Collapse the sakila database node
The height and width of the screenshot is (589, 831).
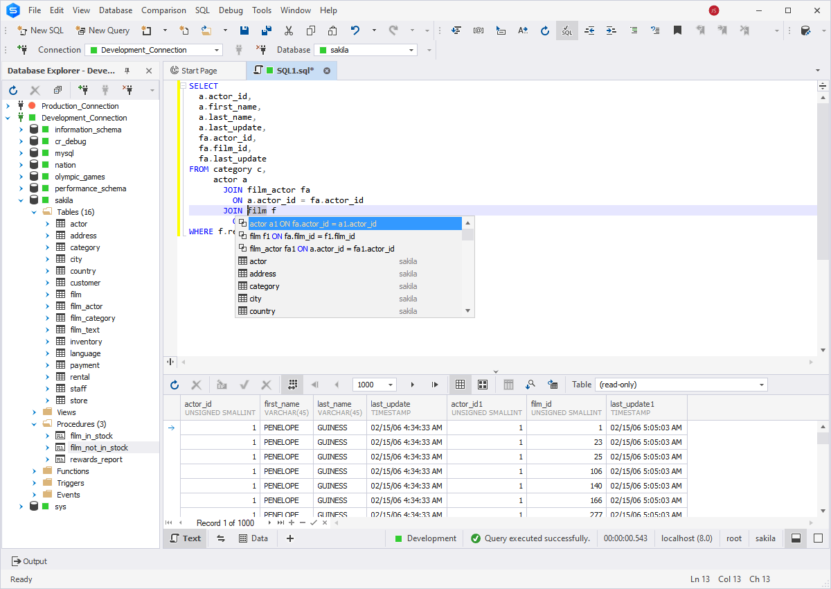pyautogui.click(x=20, y=200)
